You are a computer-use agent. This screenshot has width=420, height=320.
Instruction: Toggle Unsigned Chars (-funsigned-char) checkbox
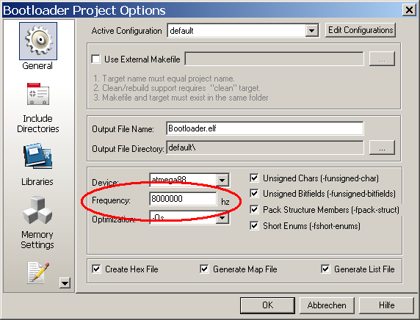pos(254,178)
